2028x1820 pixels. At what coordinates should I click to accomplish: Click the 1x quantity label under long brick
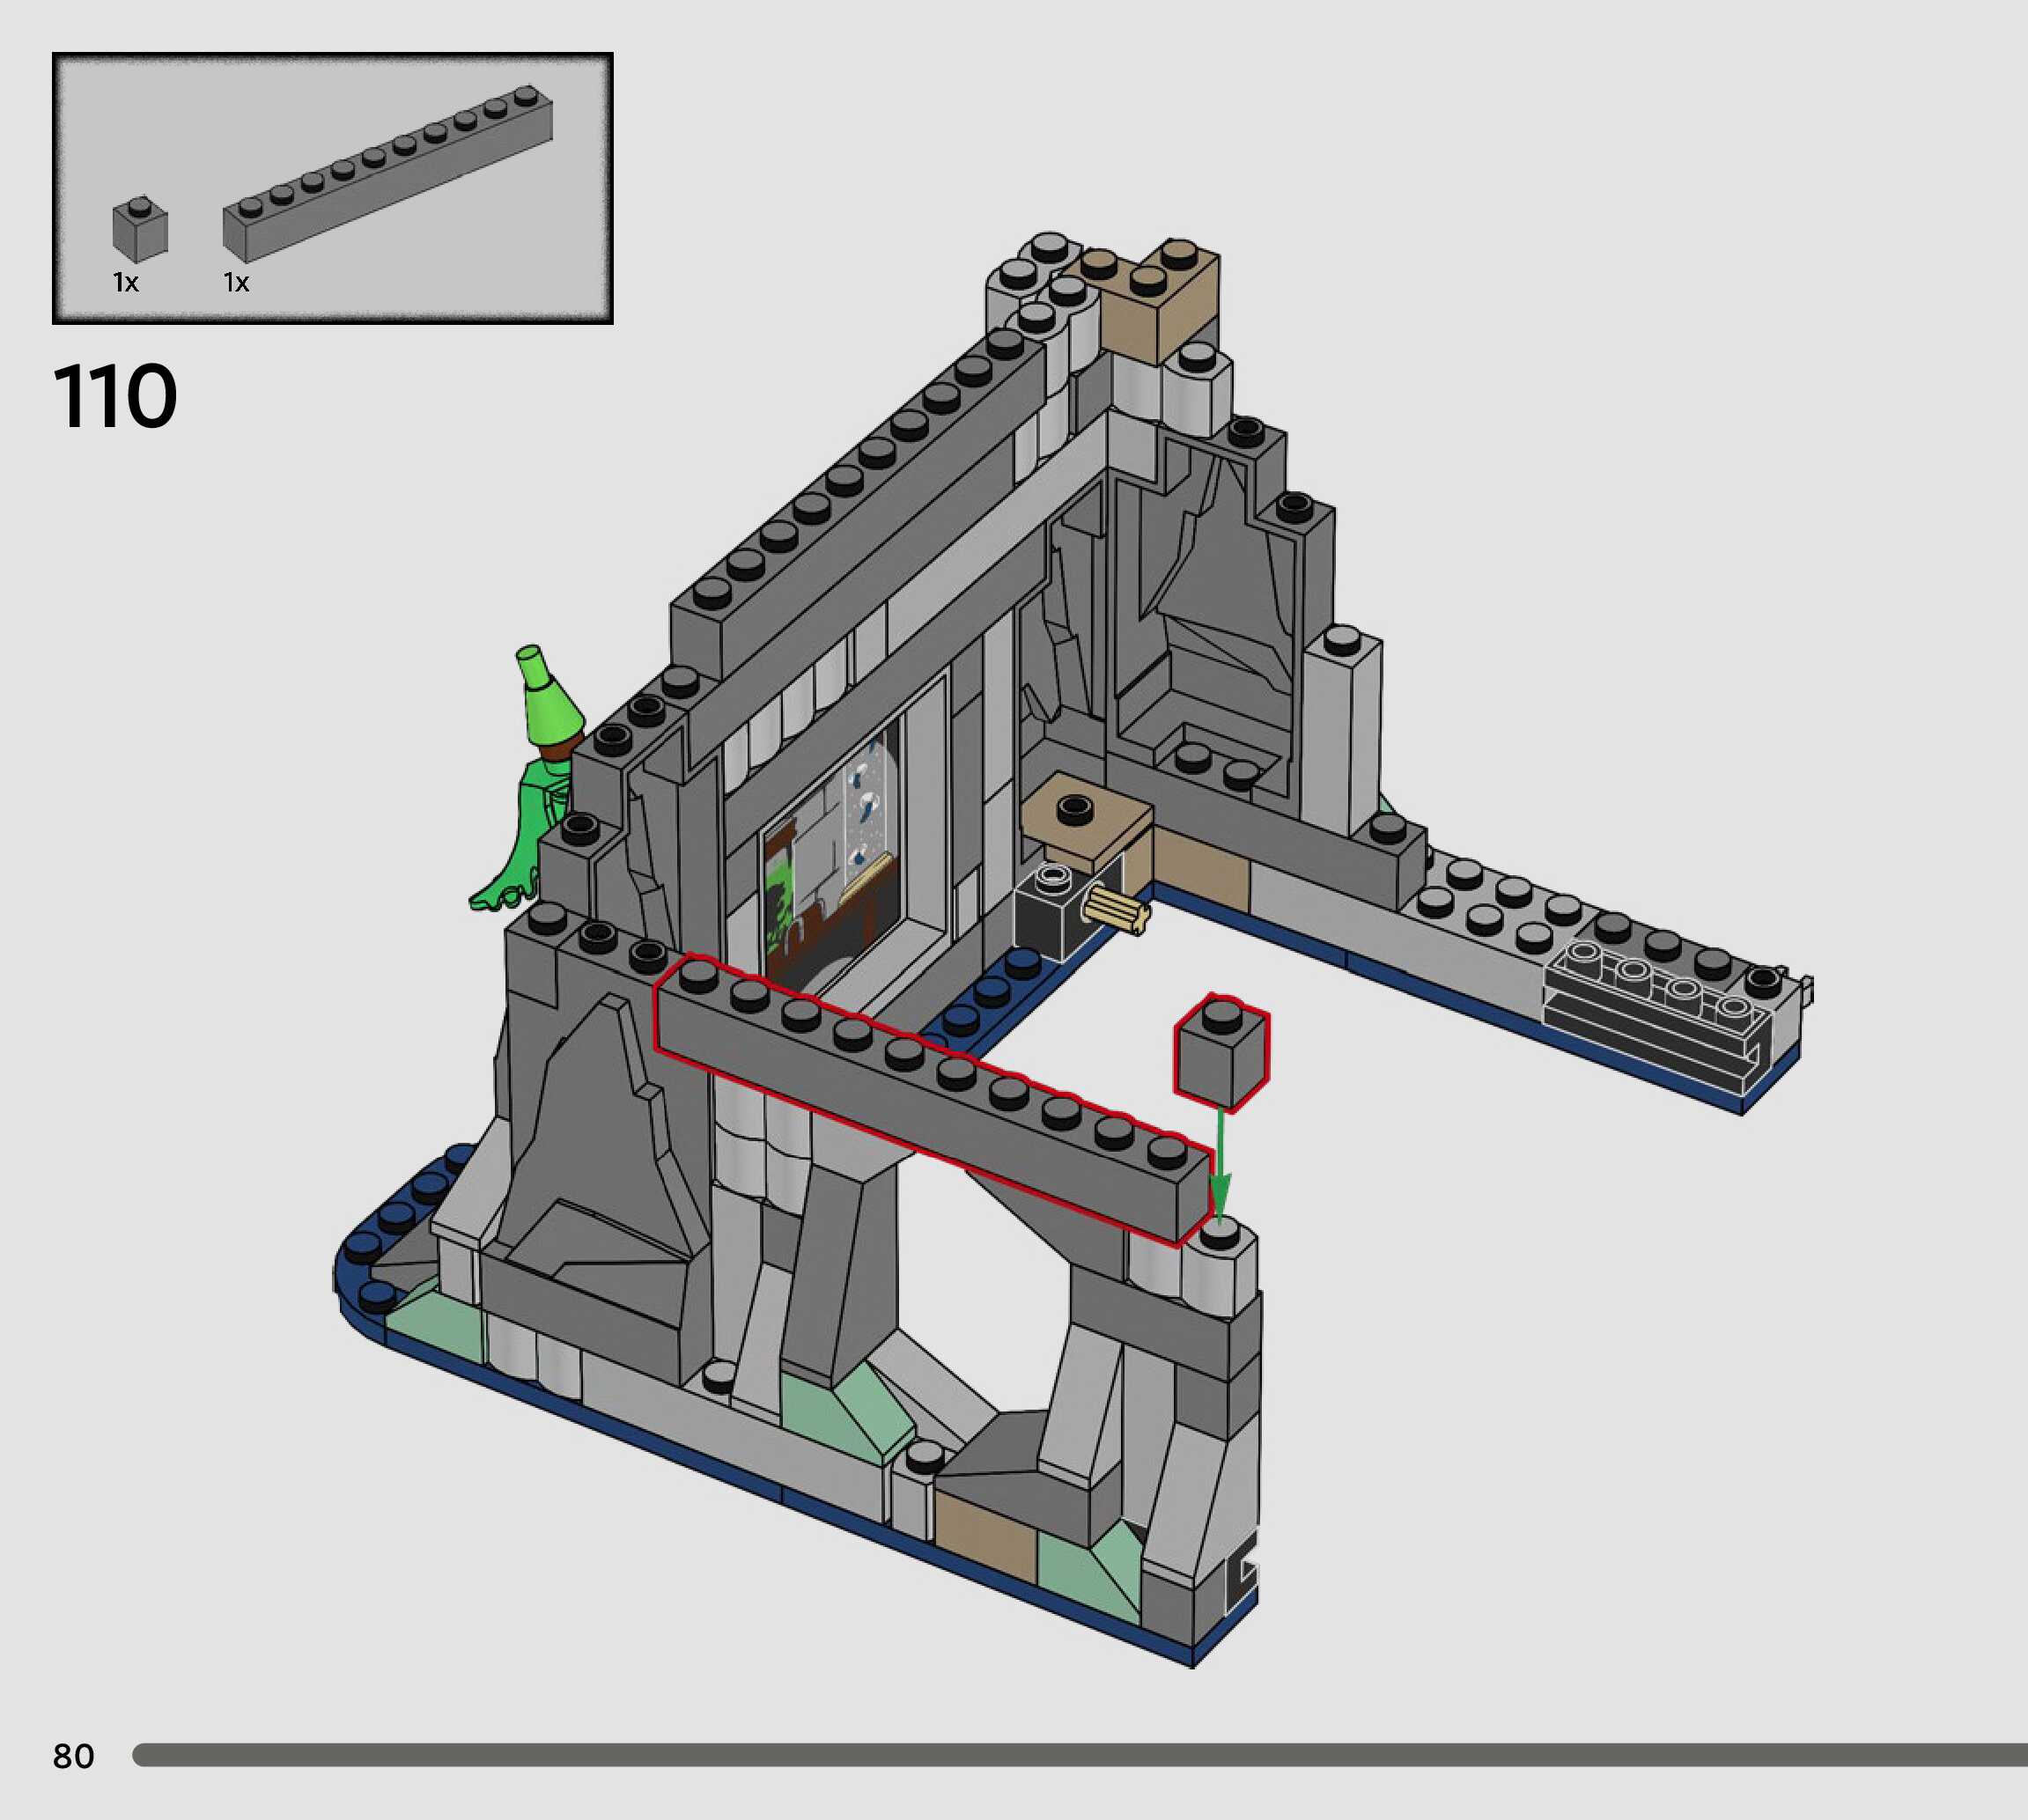[236, 283]
